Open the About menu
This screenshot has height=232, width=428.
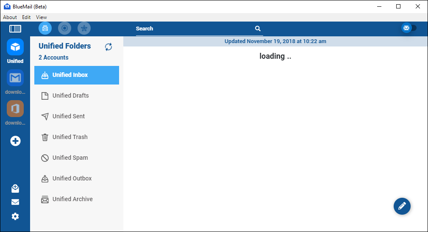[x=10, y=17]
